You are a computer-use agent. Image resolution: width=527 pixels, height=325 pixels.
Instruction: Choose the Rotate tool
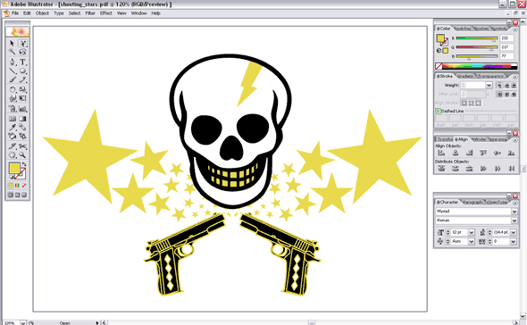coord(13,89)
